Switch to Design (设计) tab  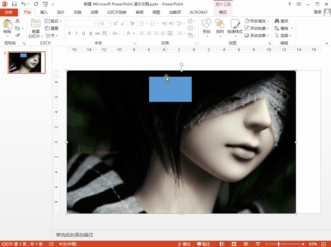(61, 12)
